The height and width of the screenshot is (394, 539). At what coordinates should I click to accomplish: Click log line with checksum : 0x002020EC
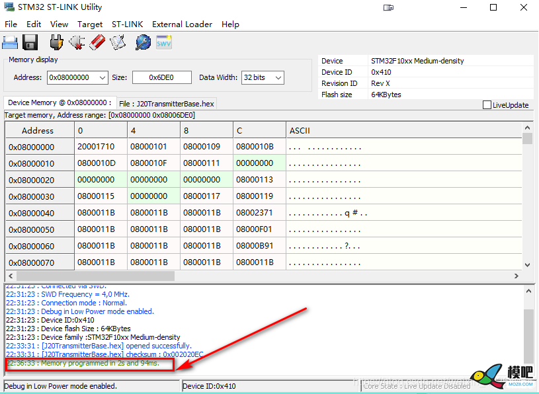104,354
